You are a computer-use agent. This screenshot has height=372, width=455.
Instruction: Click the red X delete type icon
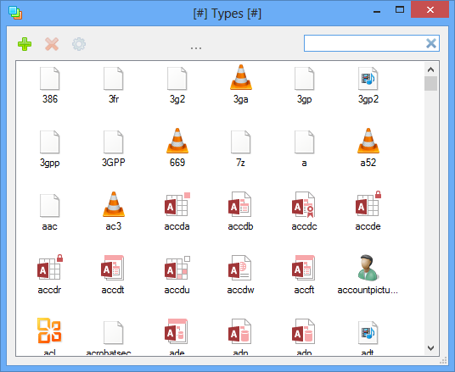(52, 44)
